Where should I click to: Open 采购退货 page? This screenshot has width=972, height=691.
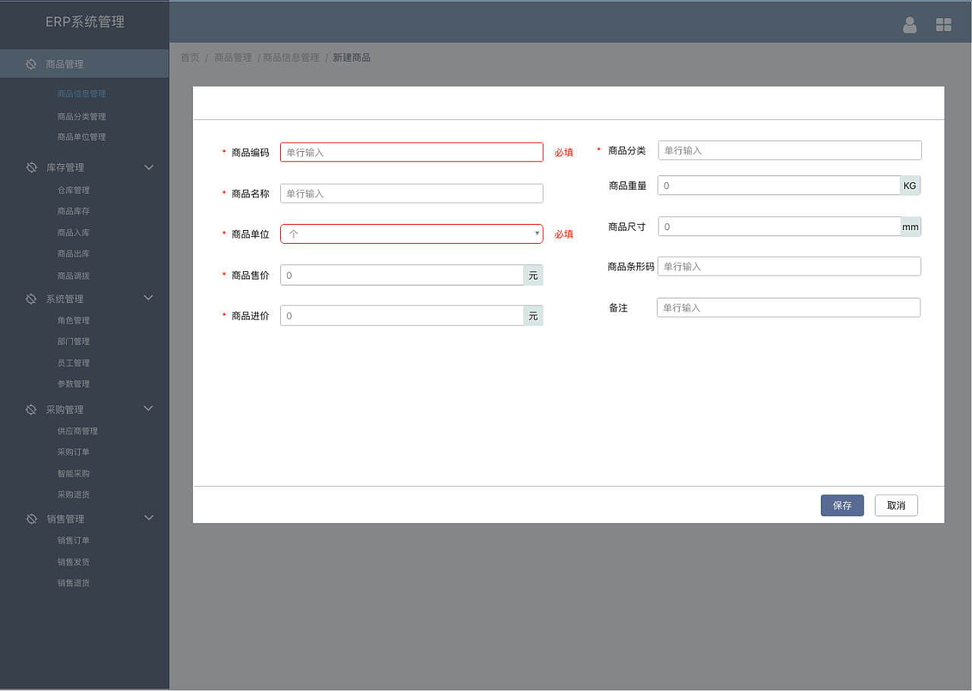tap(74, 495)
